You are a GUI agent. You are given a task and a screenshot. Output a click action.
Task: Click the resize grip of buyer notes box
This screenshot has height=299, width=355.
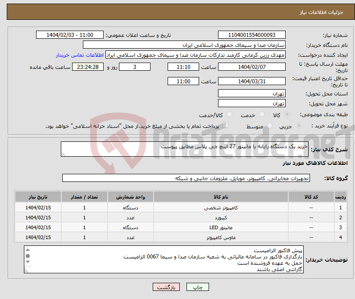pos(27,271)
